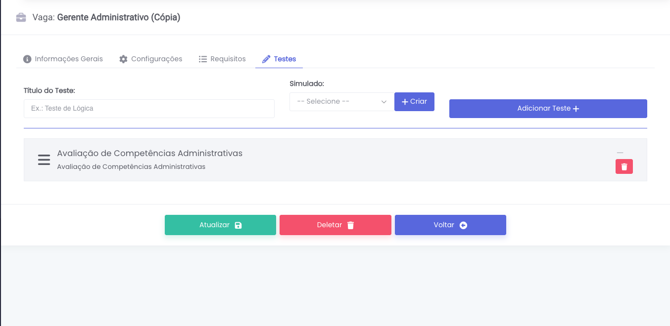The width and height of the screenshot is (670, 326).
Task: Click the Adicionar Teste button
Action: (x=548, y=109)
